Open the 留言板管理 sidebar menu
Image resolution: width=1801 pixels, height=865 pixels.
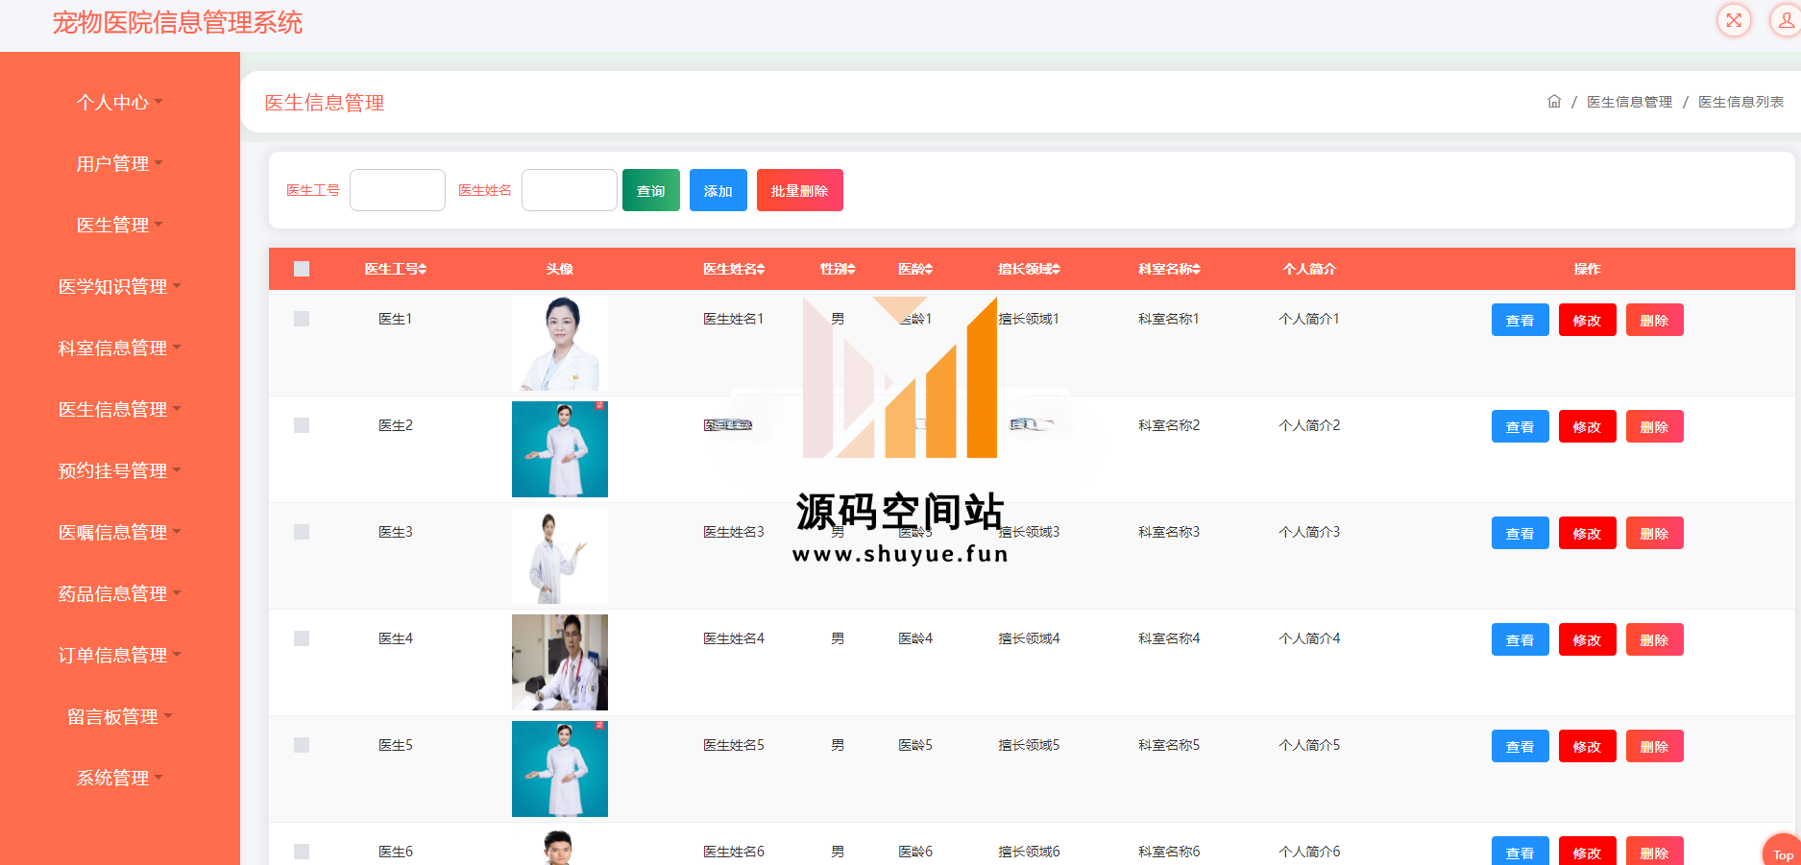click(120, 716)
